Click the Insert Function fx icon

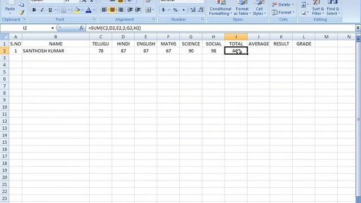[x=81, y=28]
